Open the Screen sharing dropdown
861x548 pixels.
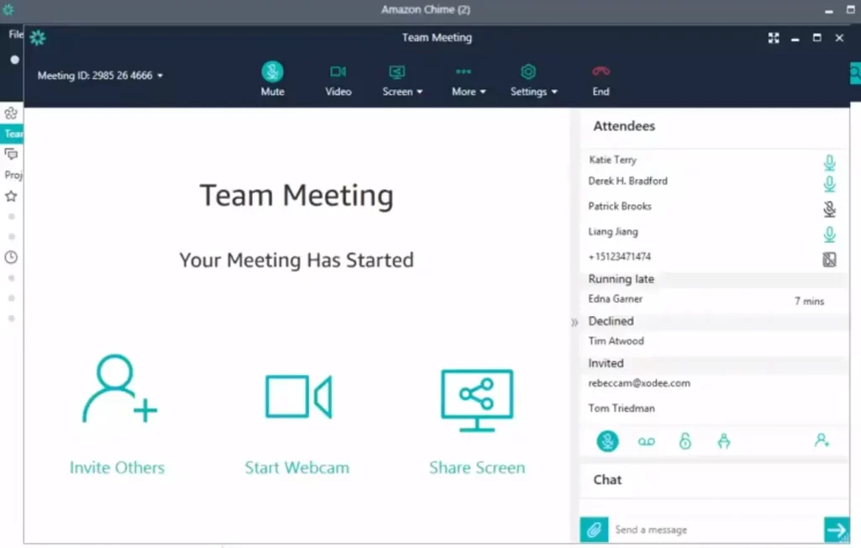[402, 80]
